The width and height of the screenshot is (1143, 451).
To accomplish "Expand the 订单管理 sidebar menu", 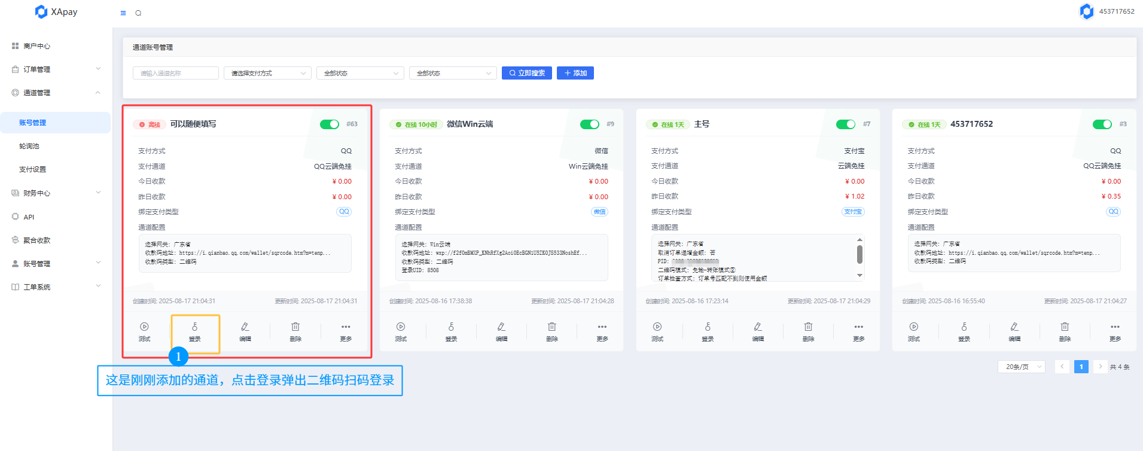I will pyautogui.click(x=56, y=69).
